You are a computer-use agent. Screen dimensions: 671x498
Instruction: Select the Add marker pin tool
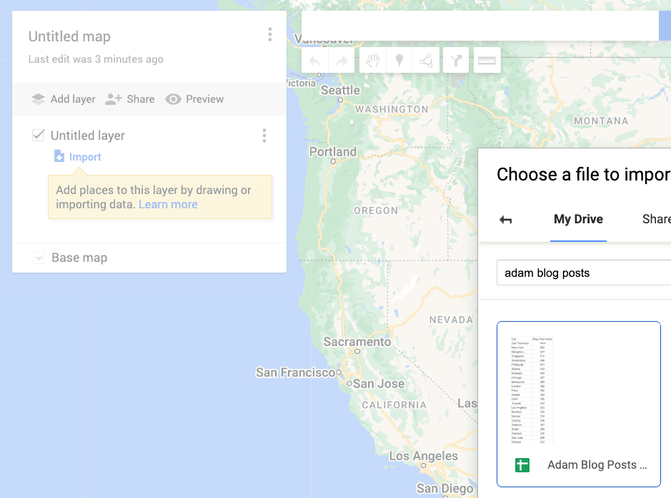click(399, 61)
